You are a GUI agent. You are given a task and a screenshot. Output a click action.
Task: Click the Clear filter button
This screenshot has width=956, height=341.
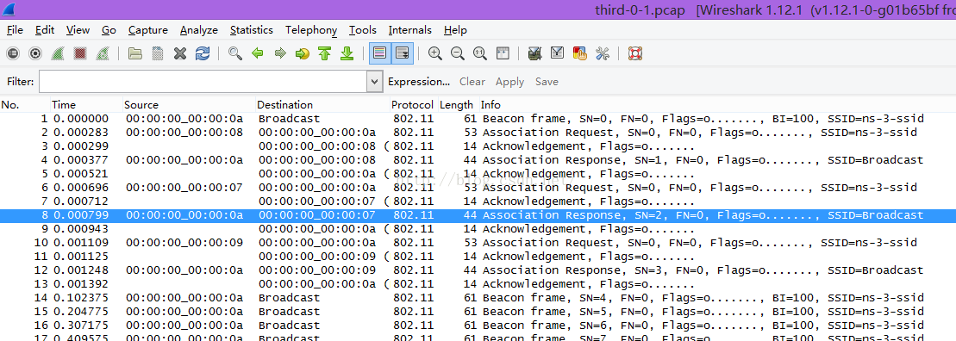pyautogui.click(x=472, y=82)
